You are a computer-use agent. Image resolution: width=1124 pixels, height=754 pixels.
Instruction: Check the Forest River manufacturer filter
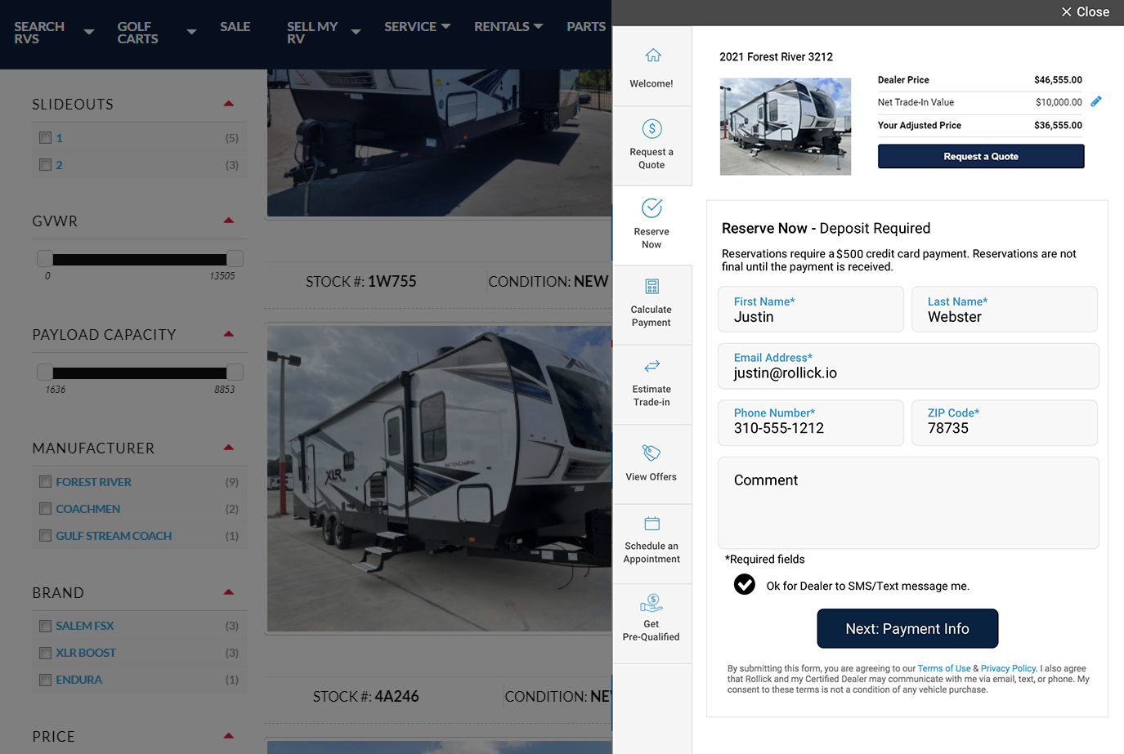tap(45, 481)
